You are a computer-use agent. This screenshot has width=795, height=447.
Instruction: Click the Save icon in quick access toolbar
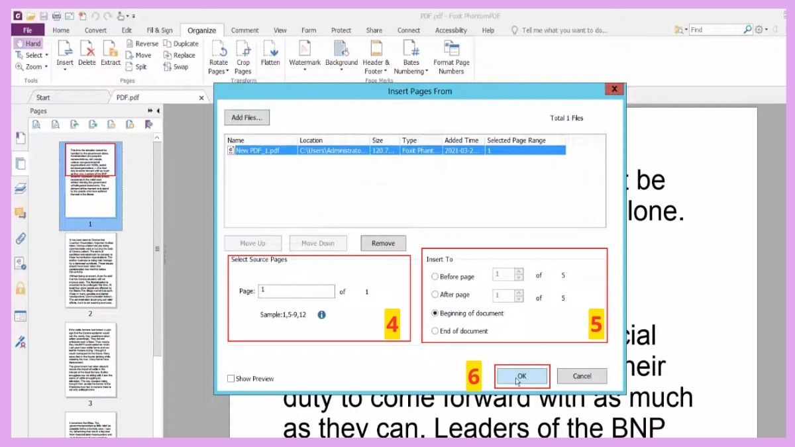pos(43,15)
